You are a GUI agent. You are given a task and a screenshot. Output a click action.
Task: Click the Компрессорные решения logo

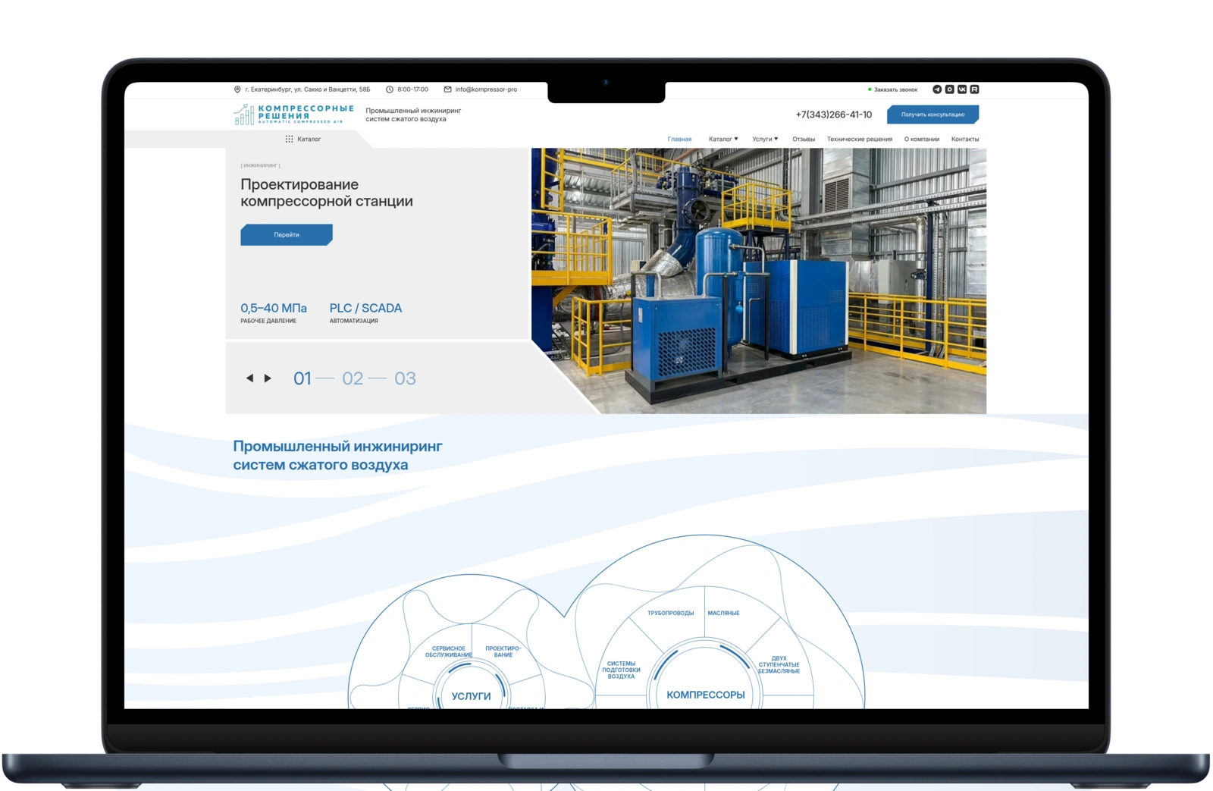293,115
